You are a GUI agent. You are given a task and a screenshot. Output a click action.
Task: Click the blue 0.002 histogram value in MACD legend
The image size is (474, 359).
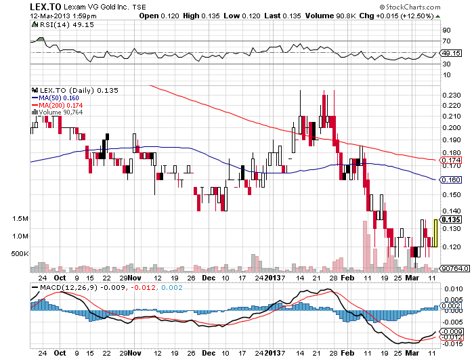tap(172, 288)
